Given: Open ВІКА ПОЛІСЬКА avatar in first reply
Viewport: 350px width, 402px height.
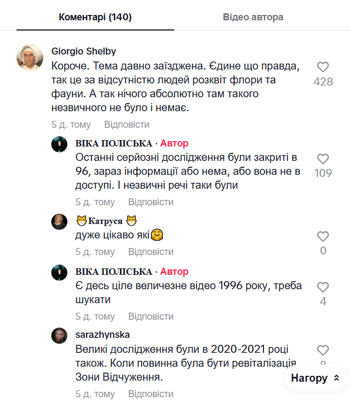Looking at the screenshot, I should tap(59, 144).
